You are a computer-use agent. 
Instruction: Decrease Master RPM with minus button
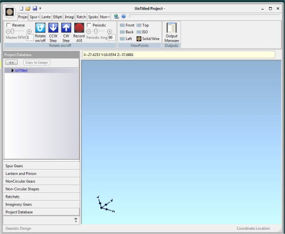pos(8,32)
